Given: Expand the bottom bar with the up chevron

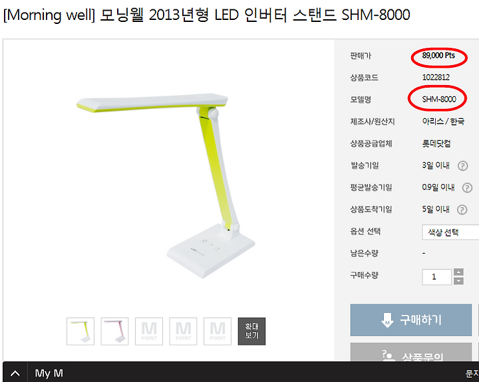Looking at the screenshot, I should pyautogui.click(x=15, y=373).
